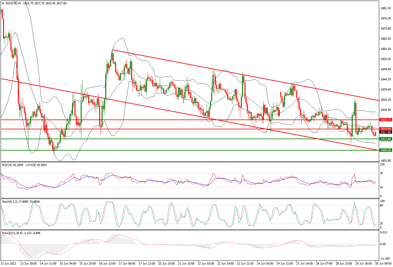The width and height of the screenshot is (393, 267).
Task: Select the 22 Jun 03:00 time axis label
Action: [206, 264]
